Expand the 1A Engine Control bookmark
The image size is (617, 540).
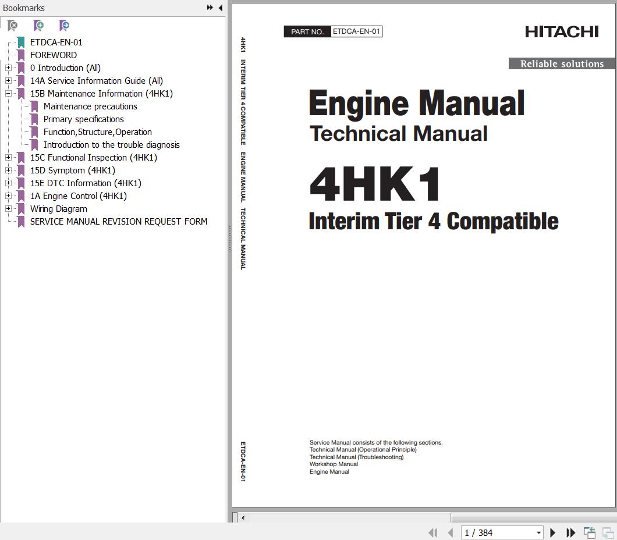coord(8,196)
